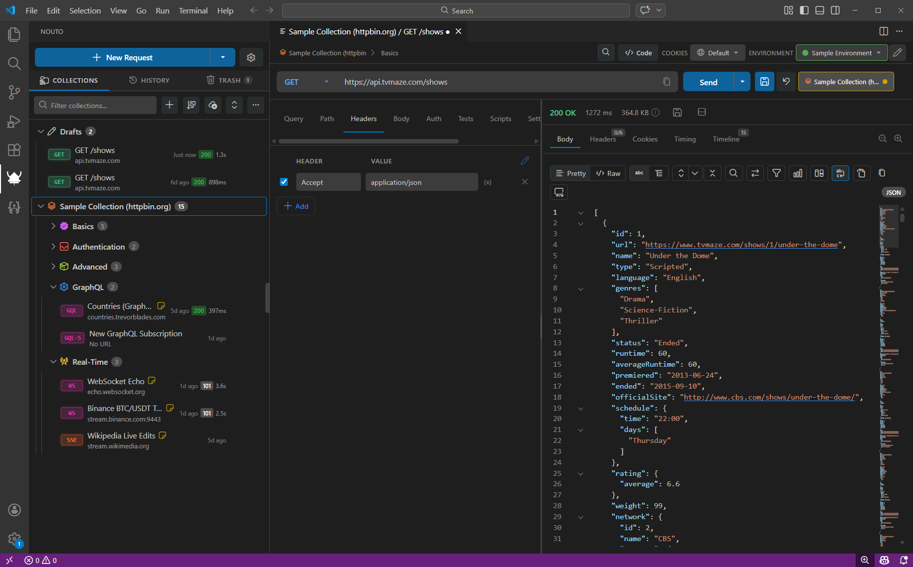The width and height of the screenshot is (913, 567).
Task: Expand the Basics folder
Action: click(x=53, y=226)
